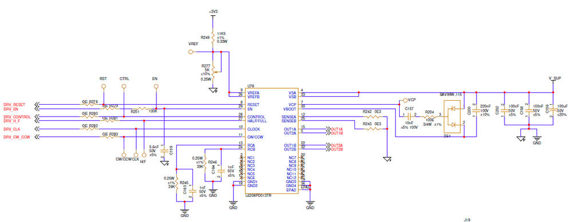Click the RST test point circle

103,86
